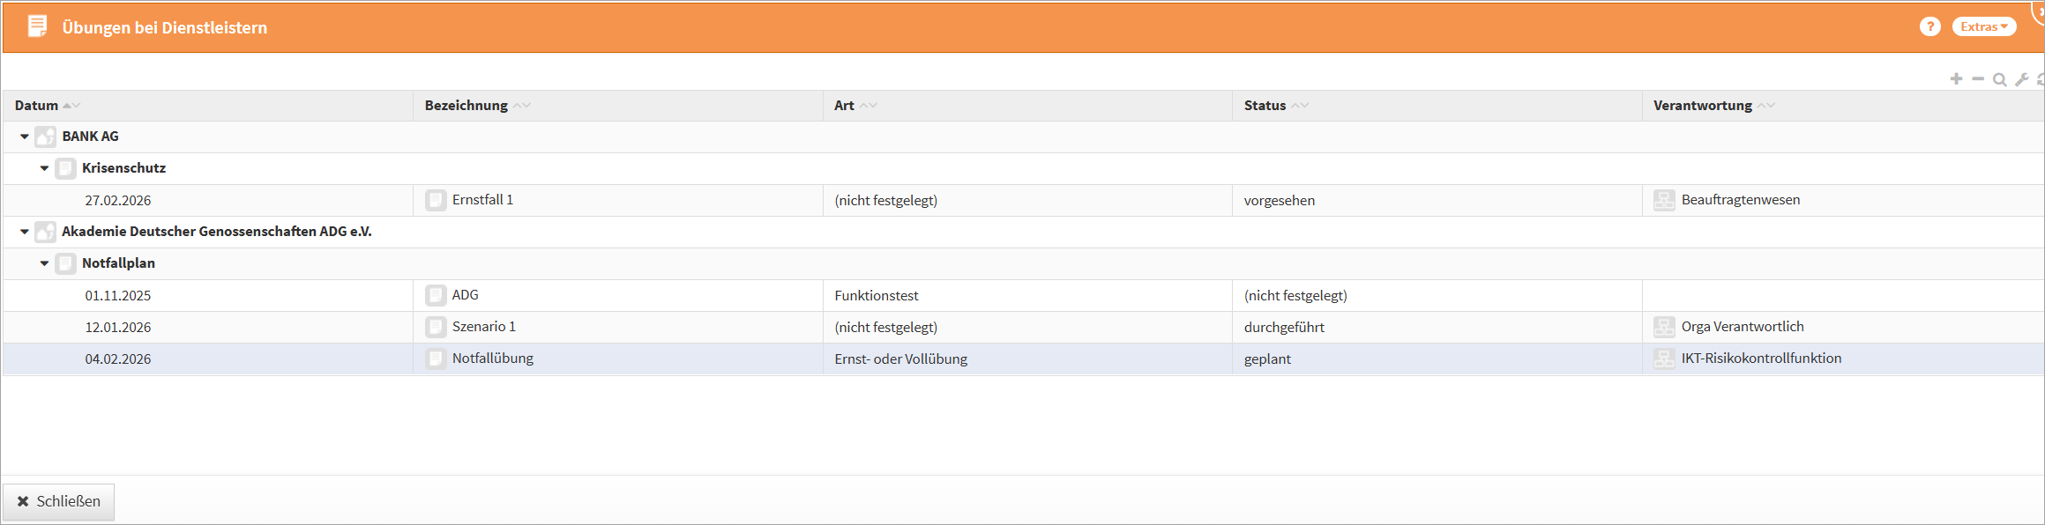Click the minus icon to remove entry
Image resolution: width=2045 pixels, height=525 pixels.
1978,79
